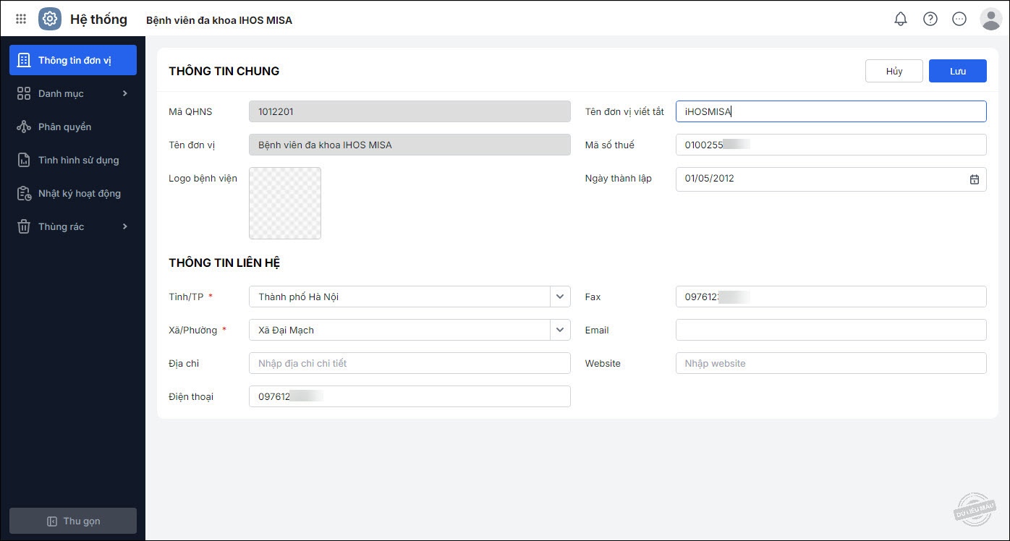Click the Ngày thành lập date field
1010x541 pixels.
tap(831, 179)
